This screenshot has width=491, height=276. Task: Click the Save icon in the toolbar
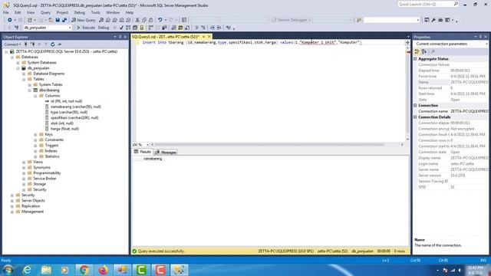(x=58, y=20)
